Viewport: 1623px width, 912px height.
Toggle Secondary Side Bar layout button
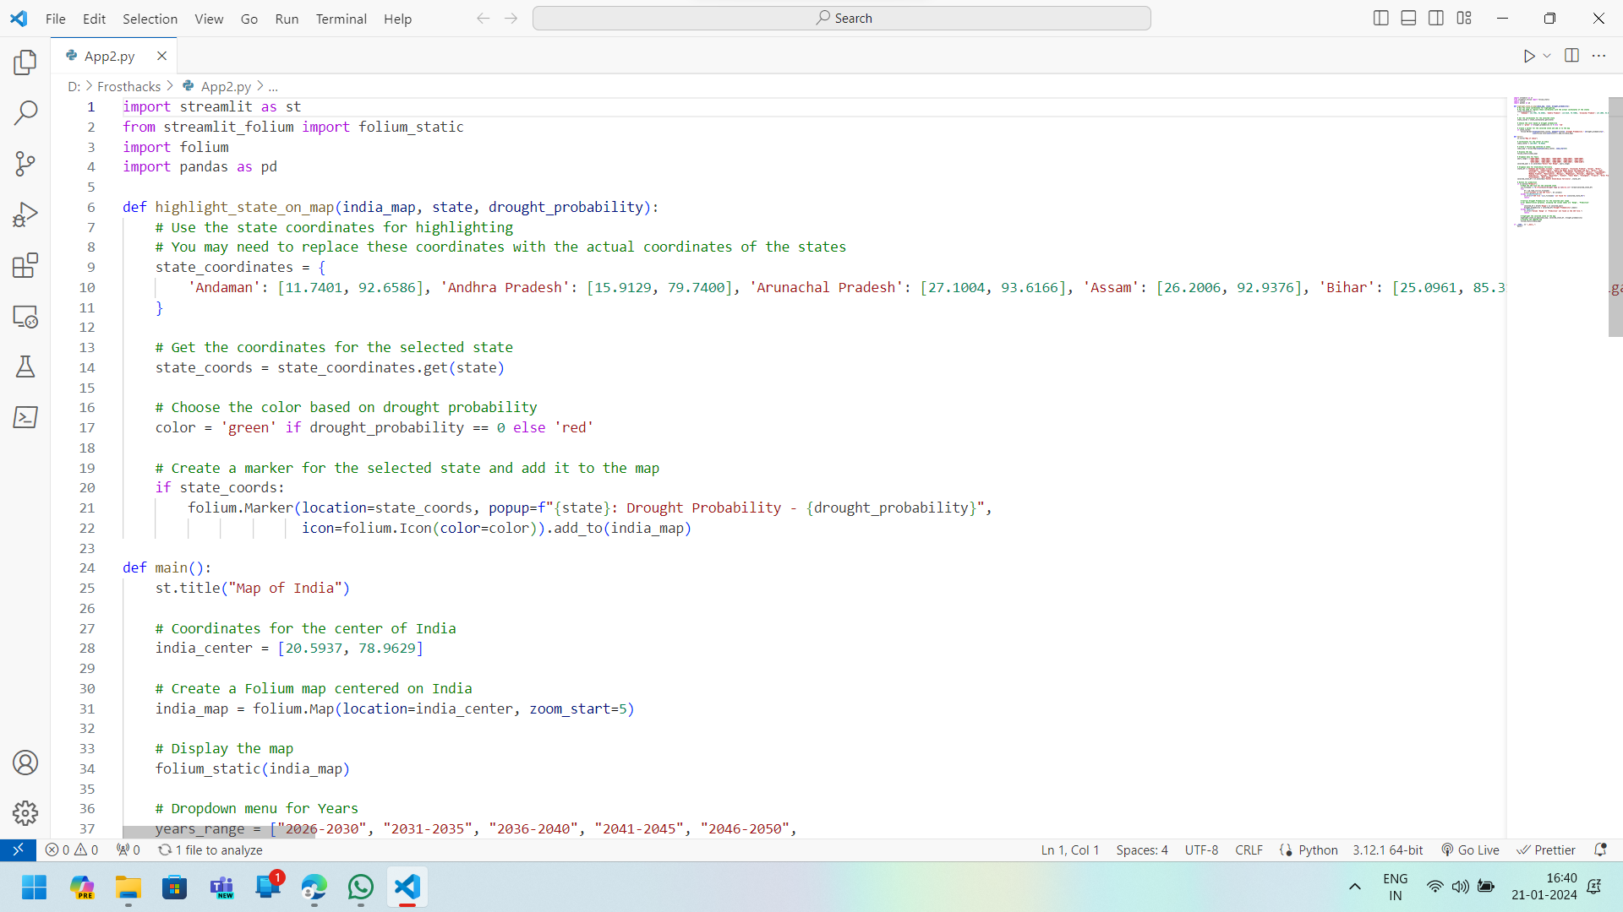click(x=1436, y=18)
